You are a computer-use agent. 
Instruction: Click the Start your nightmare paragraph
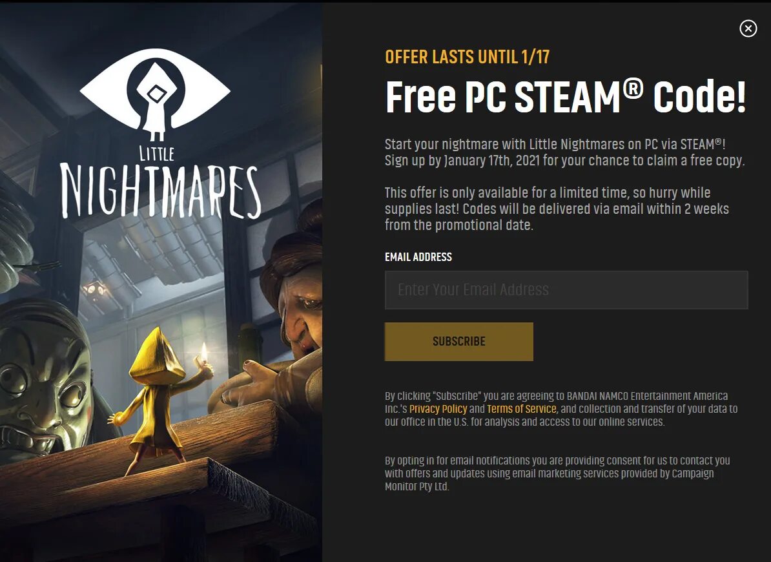[564, 152]
